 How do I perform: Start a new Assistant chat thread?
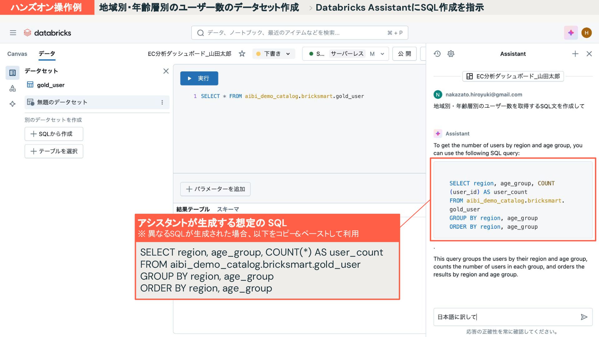tap(575, 54)
